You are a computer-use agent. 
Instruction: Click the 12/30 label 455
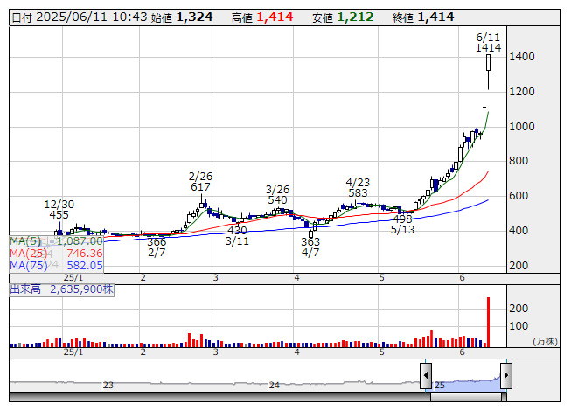[x=59, y=214]
